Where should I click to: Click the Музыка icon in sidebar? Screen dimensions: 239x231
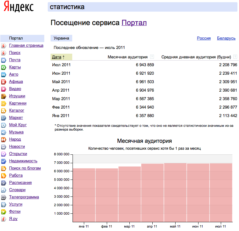[x=3, y=132]
